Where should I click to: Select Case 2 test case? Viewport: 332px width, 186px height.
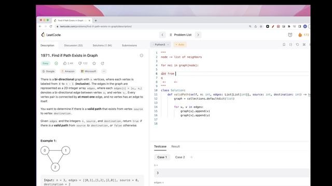[x=180, y=157]
